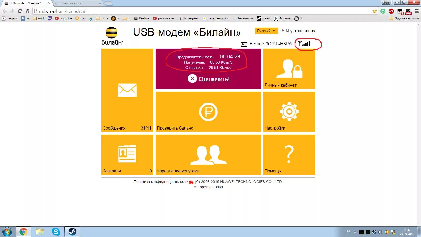The height and width of the screenshot is (237, 421).
Task: Open the Личный кабинет tile
Action: pos(289,69)
